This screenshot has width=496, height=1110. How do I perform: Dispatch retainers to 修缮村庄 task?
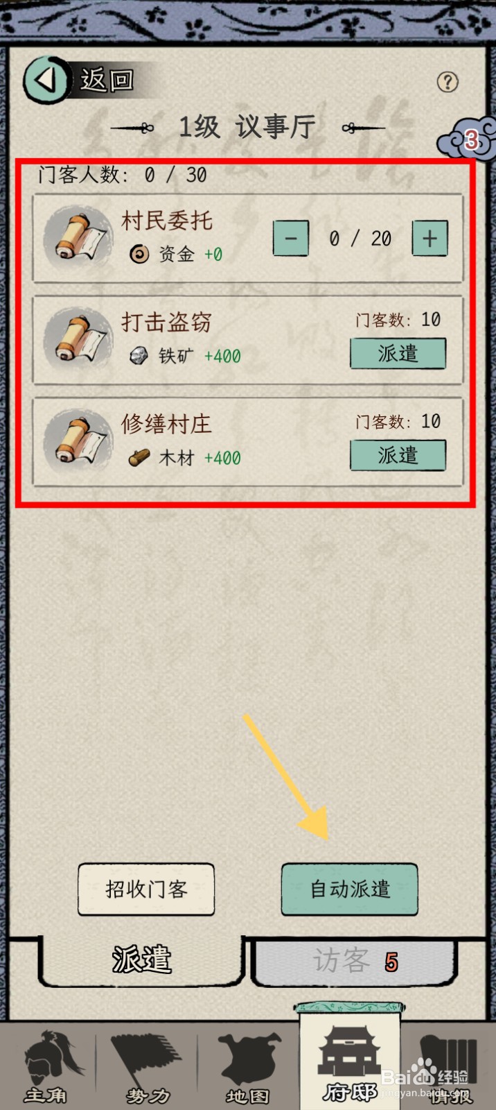398,456
